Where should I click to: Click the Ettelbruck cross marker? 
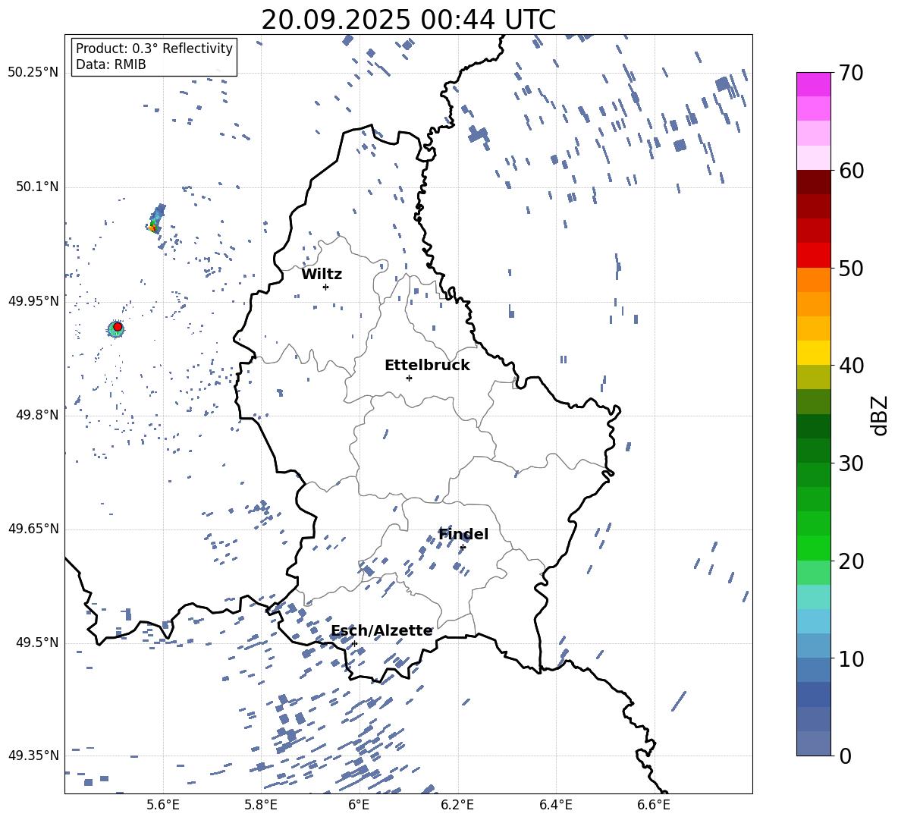pyautogui.click(x=409, y=378)
